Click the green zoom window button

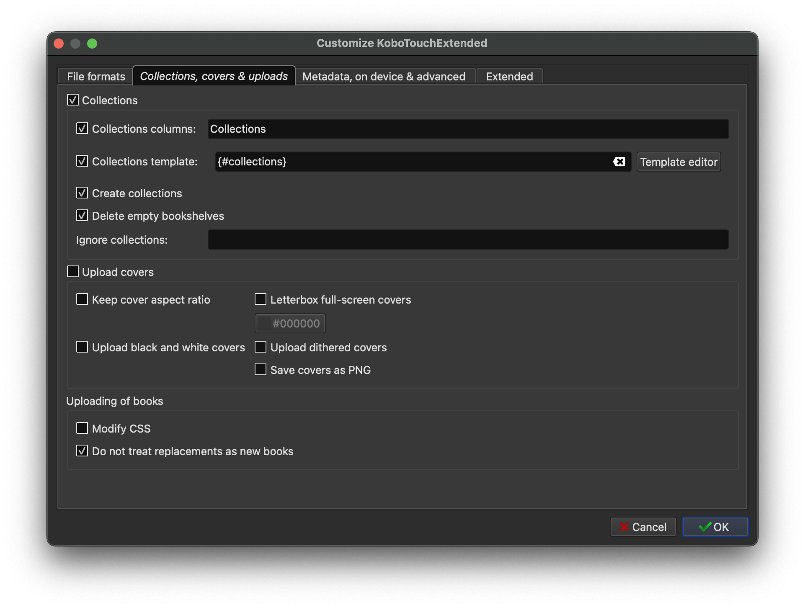click(92, 44)
